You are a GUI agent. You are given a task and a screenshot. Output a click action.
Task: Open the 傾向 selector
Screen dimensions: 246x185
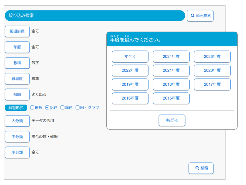[17, 94]
